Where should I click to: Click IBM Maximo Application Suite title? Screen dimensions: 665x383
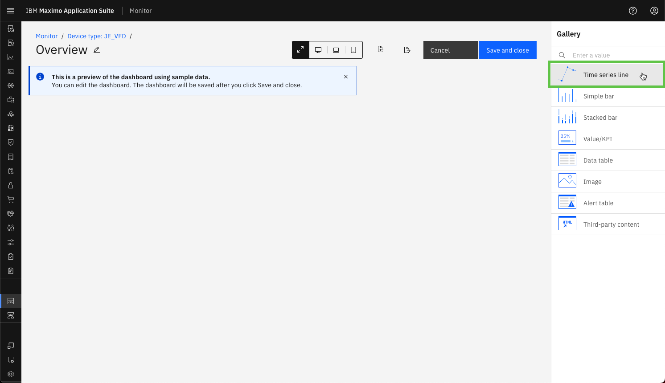tap(70, 11)
